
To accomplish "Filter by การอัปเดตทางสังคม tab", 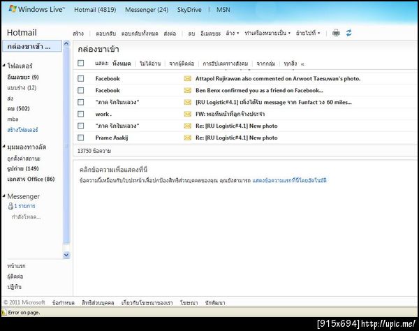I will [226, 64].
